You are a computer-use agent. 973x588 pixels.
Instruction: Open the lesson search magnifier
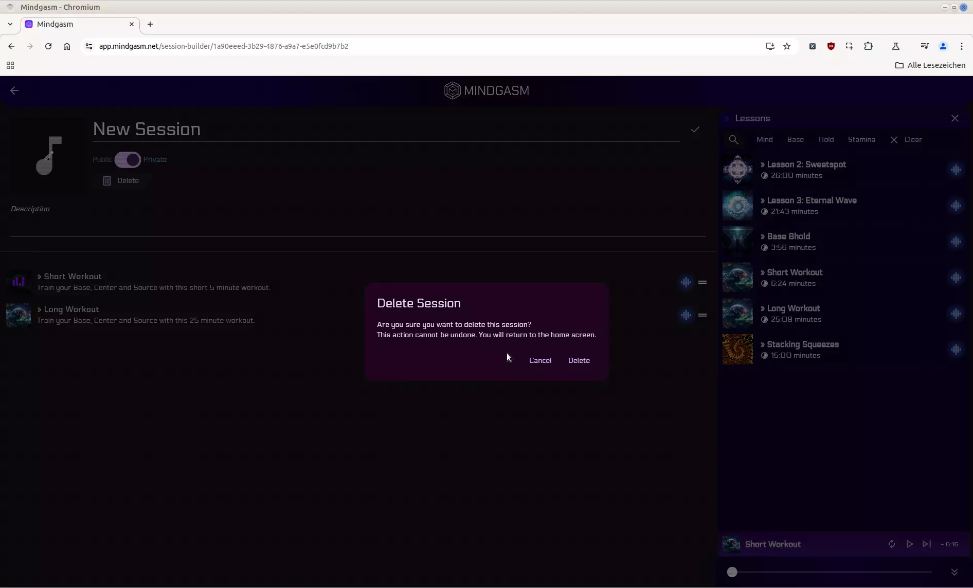734,140
